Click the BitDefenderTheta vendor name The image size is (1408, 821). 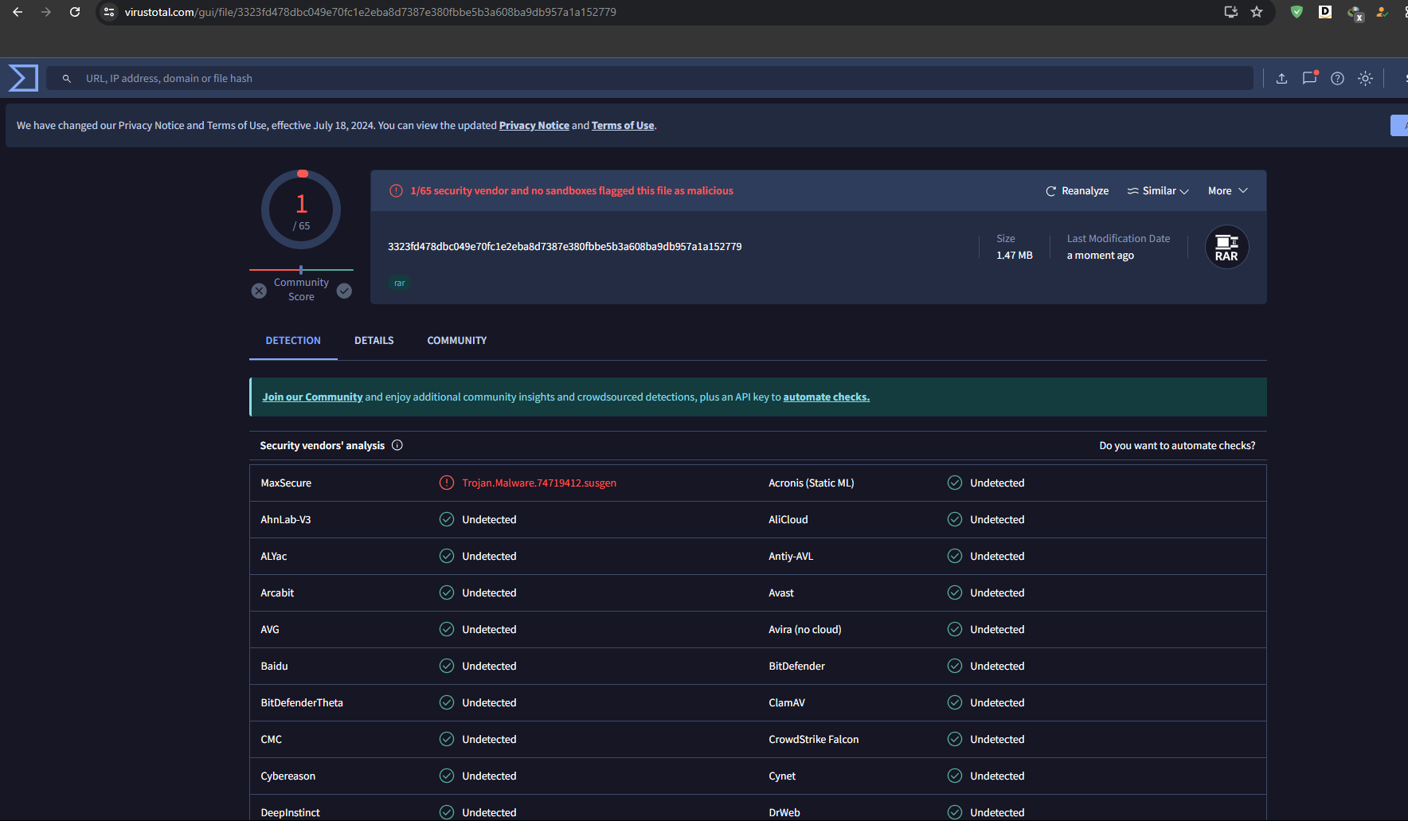(302, 702)
